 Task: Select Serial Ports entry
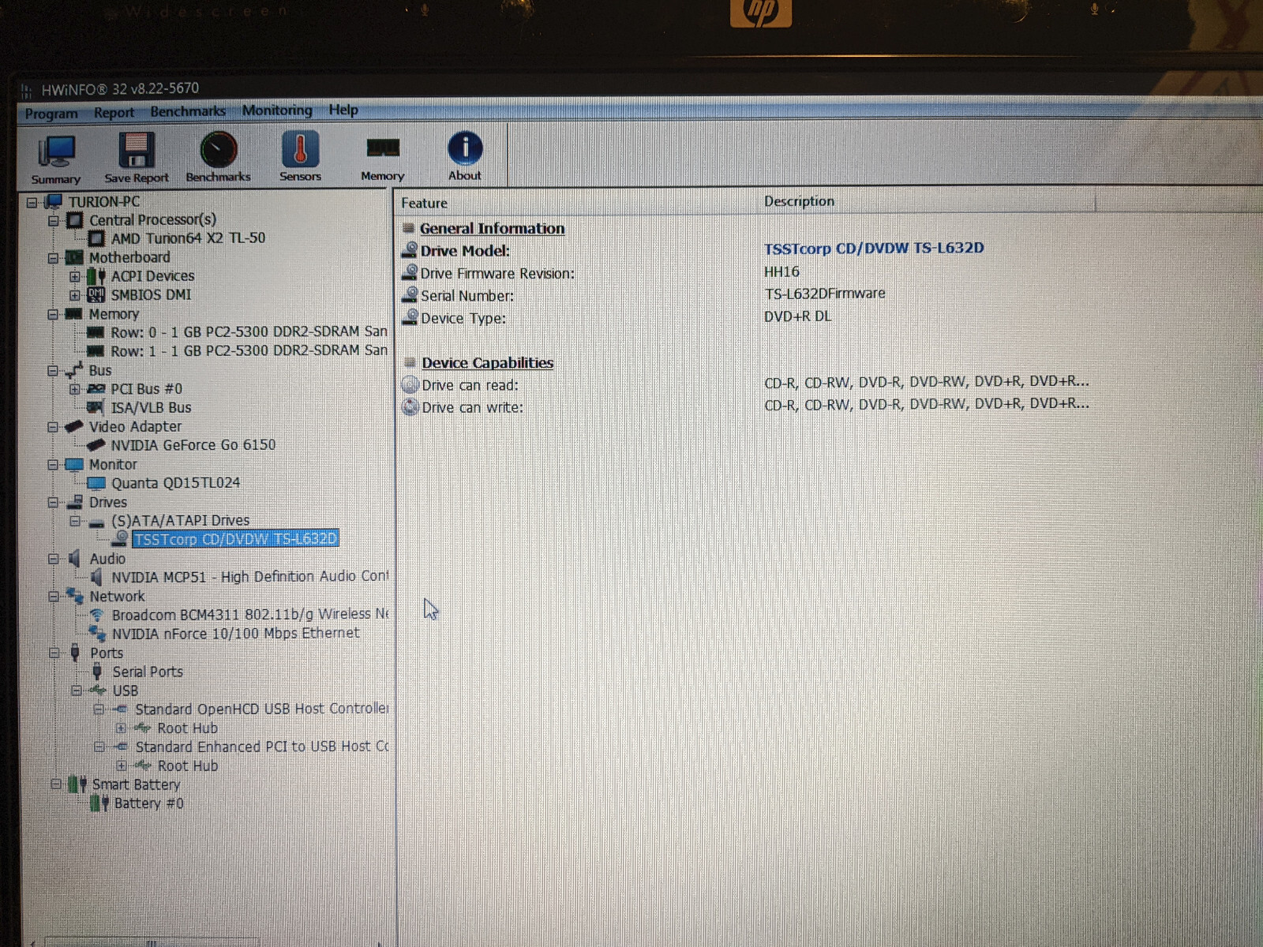tap(148, 672)
